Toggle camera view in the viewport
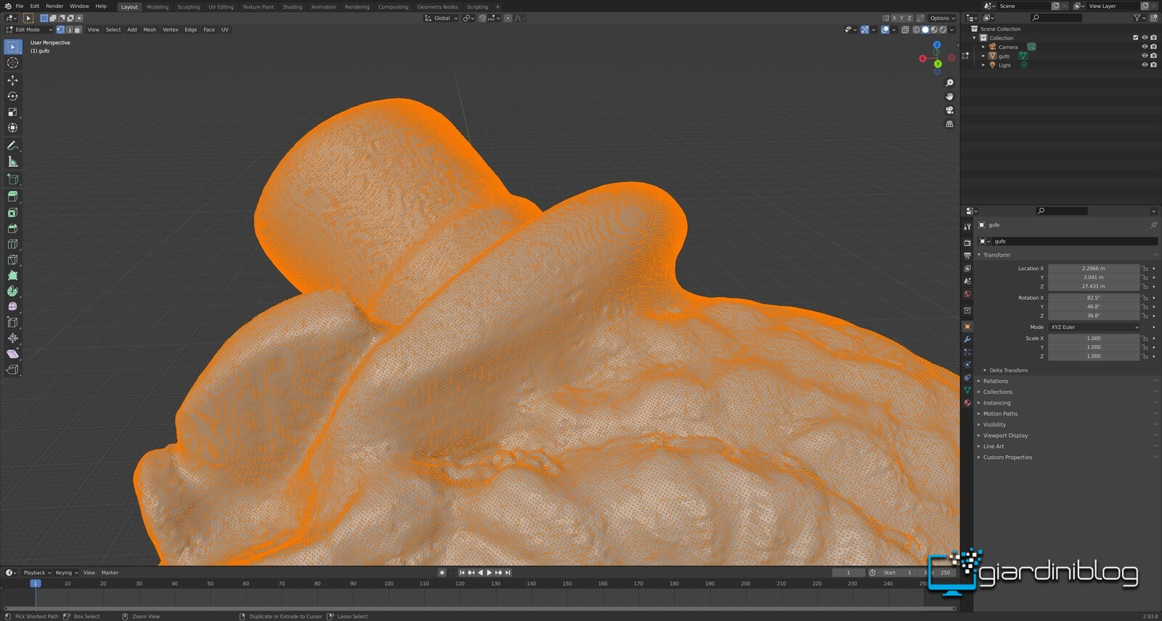Image resolution: width=1162 pixels, height=621 pixels. pos(949,110)
